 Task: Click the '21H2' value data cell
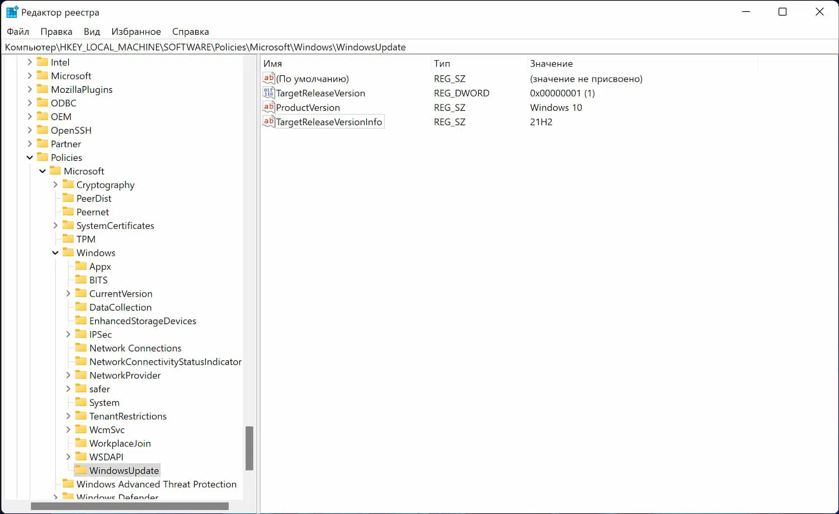point(541,122)
